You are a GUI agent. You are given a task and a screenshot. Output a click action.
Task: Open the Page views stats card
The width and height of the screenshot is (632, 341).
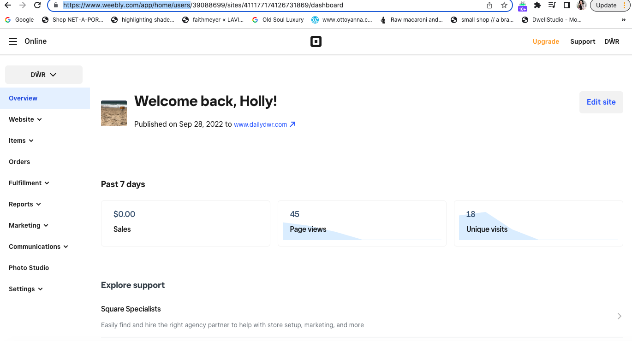coord(362,223)
